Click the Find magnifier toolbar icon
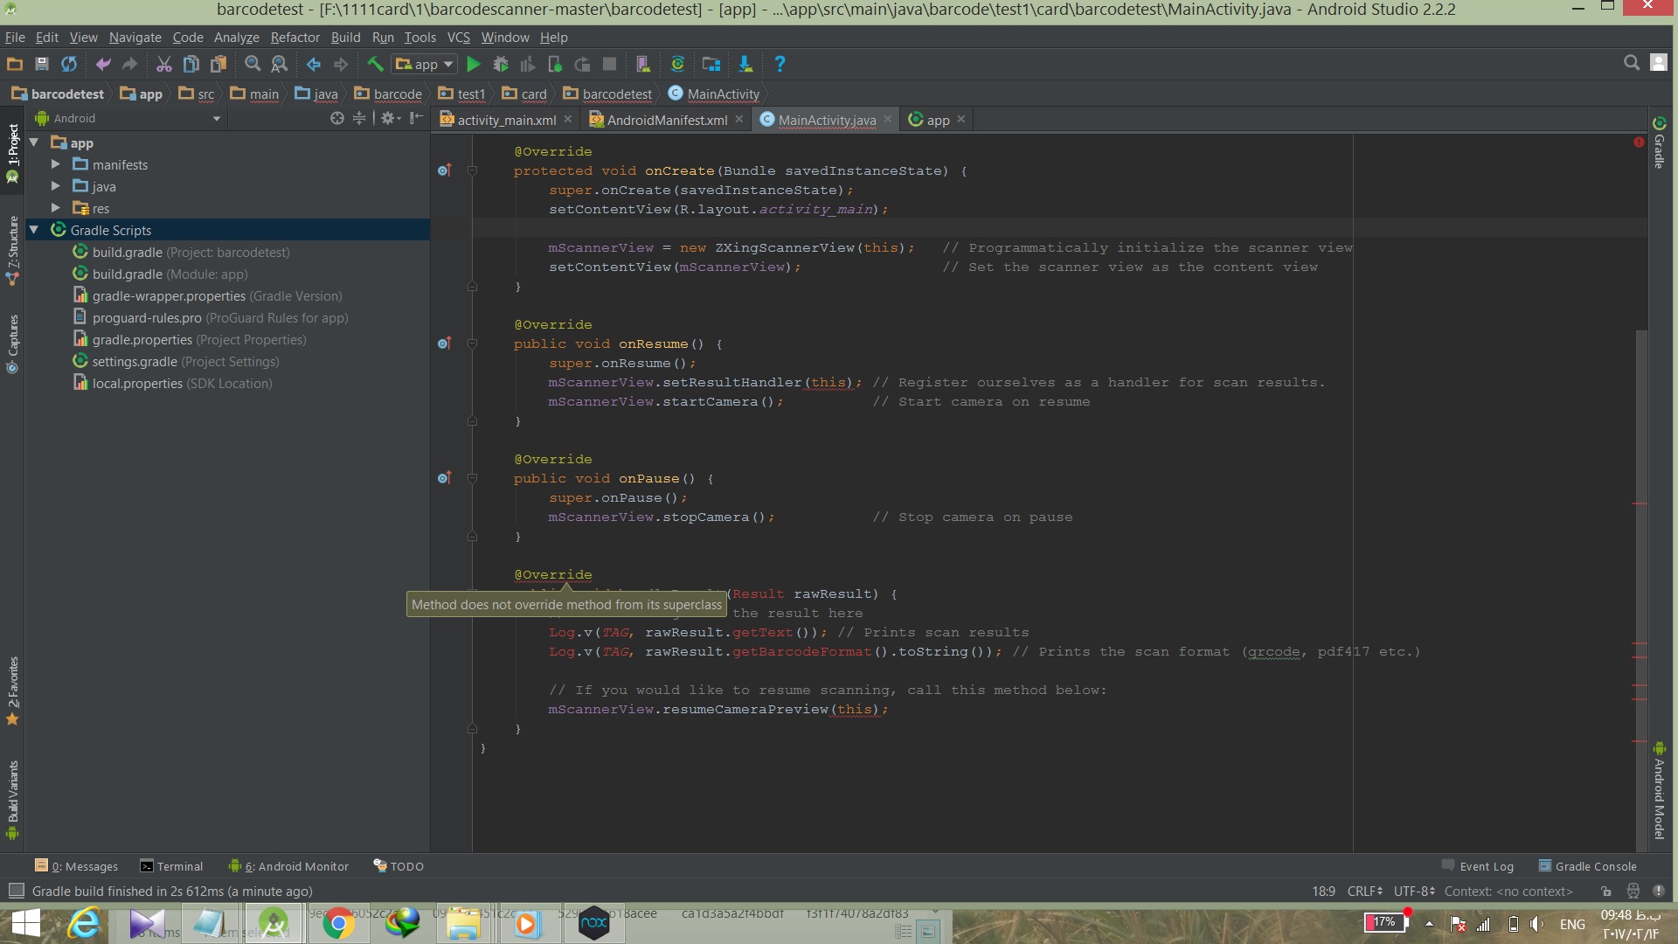1678x944 pixels. pyautogui.click(x=253, y=64)
